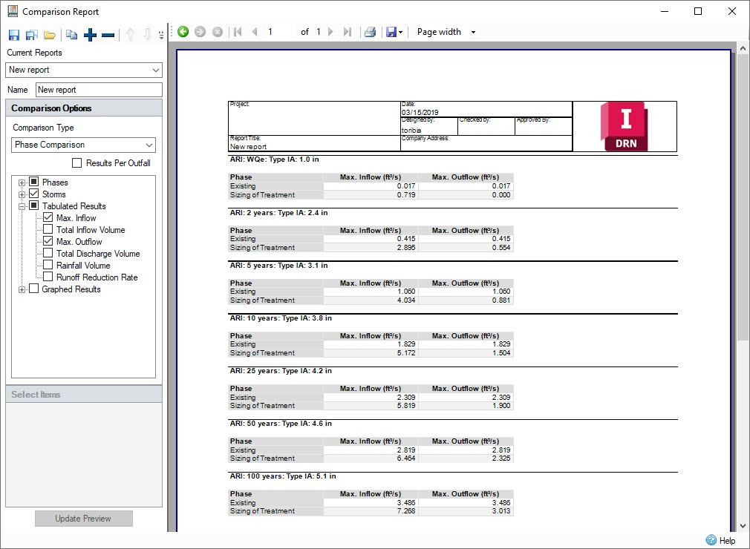Click the report Name input field
The width and height of the screenshot is (750, 549).
(x=99, y=90)
